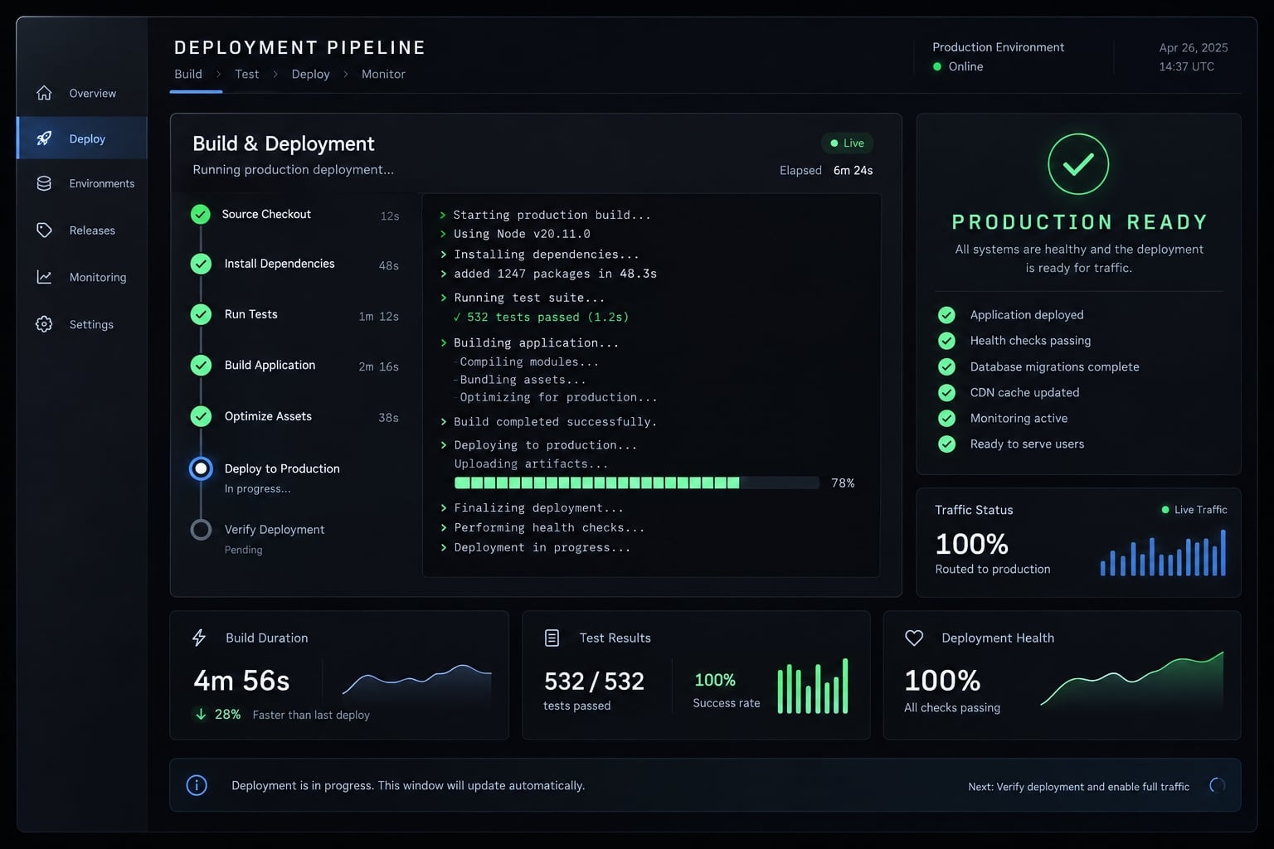The width and height of the screenshot is (1274, 849).
Task: Click CDN cache updated check mark
Action: pos(946,392)
